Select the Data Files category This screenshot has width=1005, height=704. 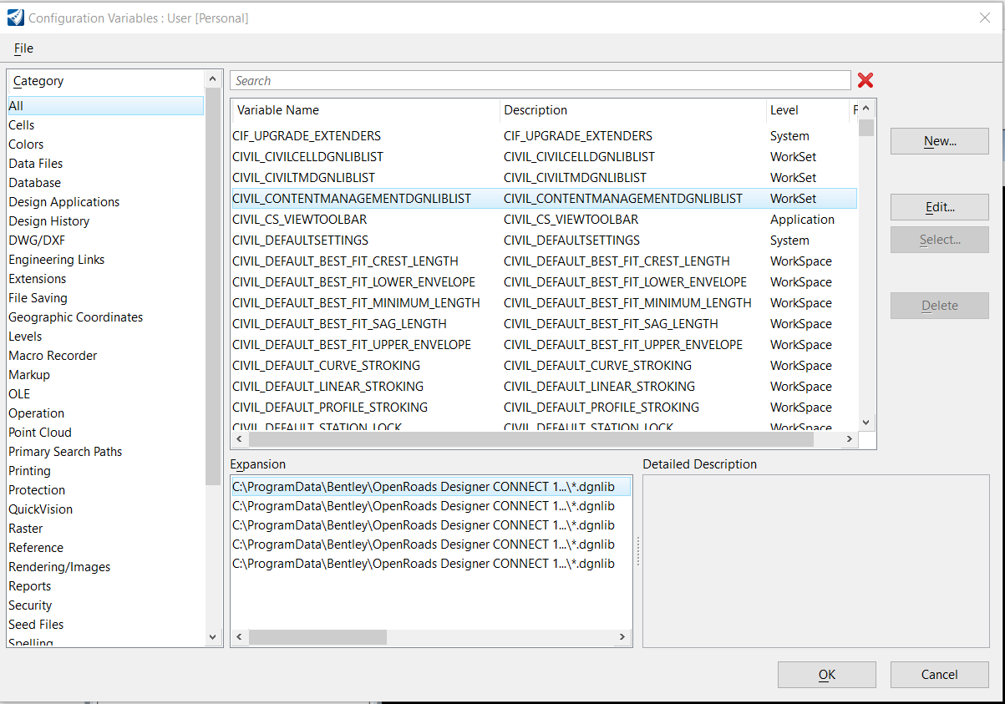click(105, 164)
